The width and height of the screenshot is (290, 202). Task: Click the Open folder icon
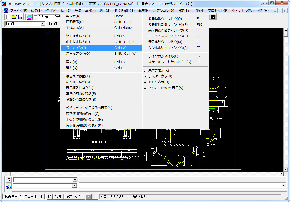[x=14, y=17]
